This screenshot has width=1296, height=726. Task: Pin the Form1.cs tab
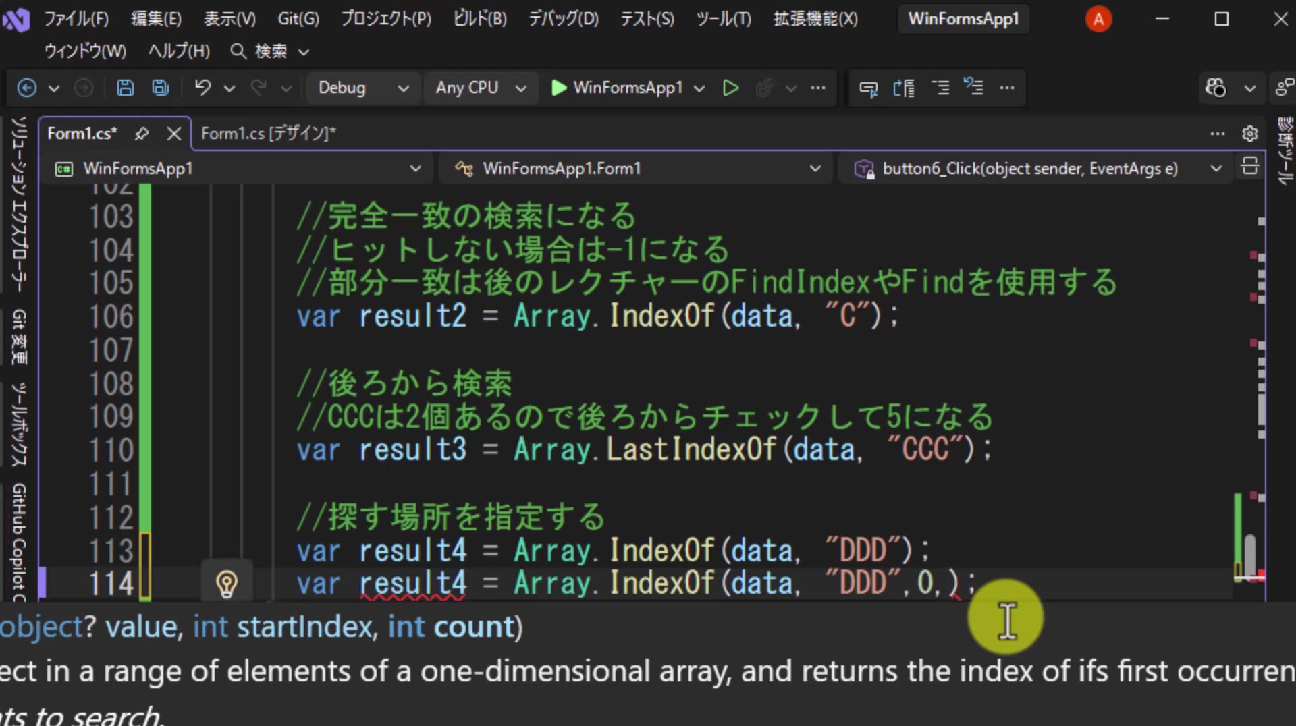pyautogui.click(x=141, y=134)
